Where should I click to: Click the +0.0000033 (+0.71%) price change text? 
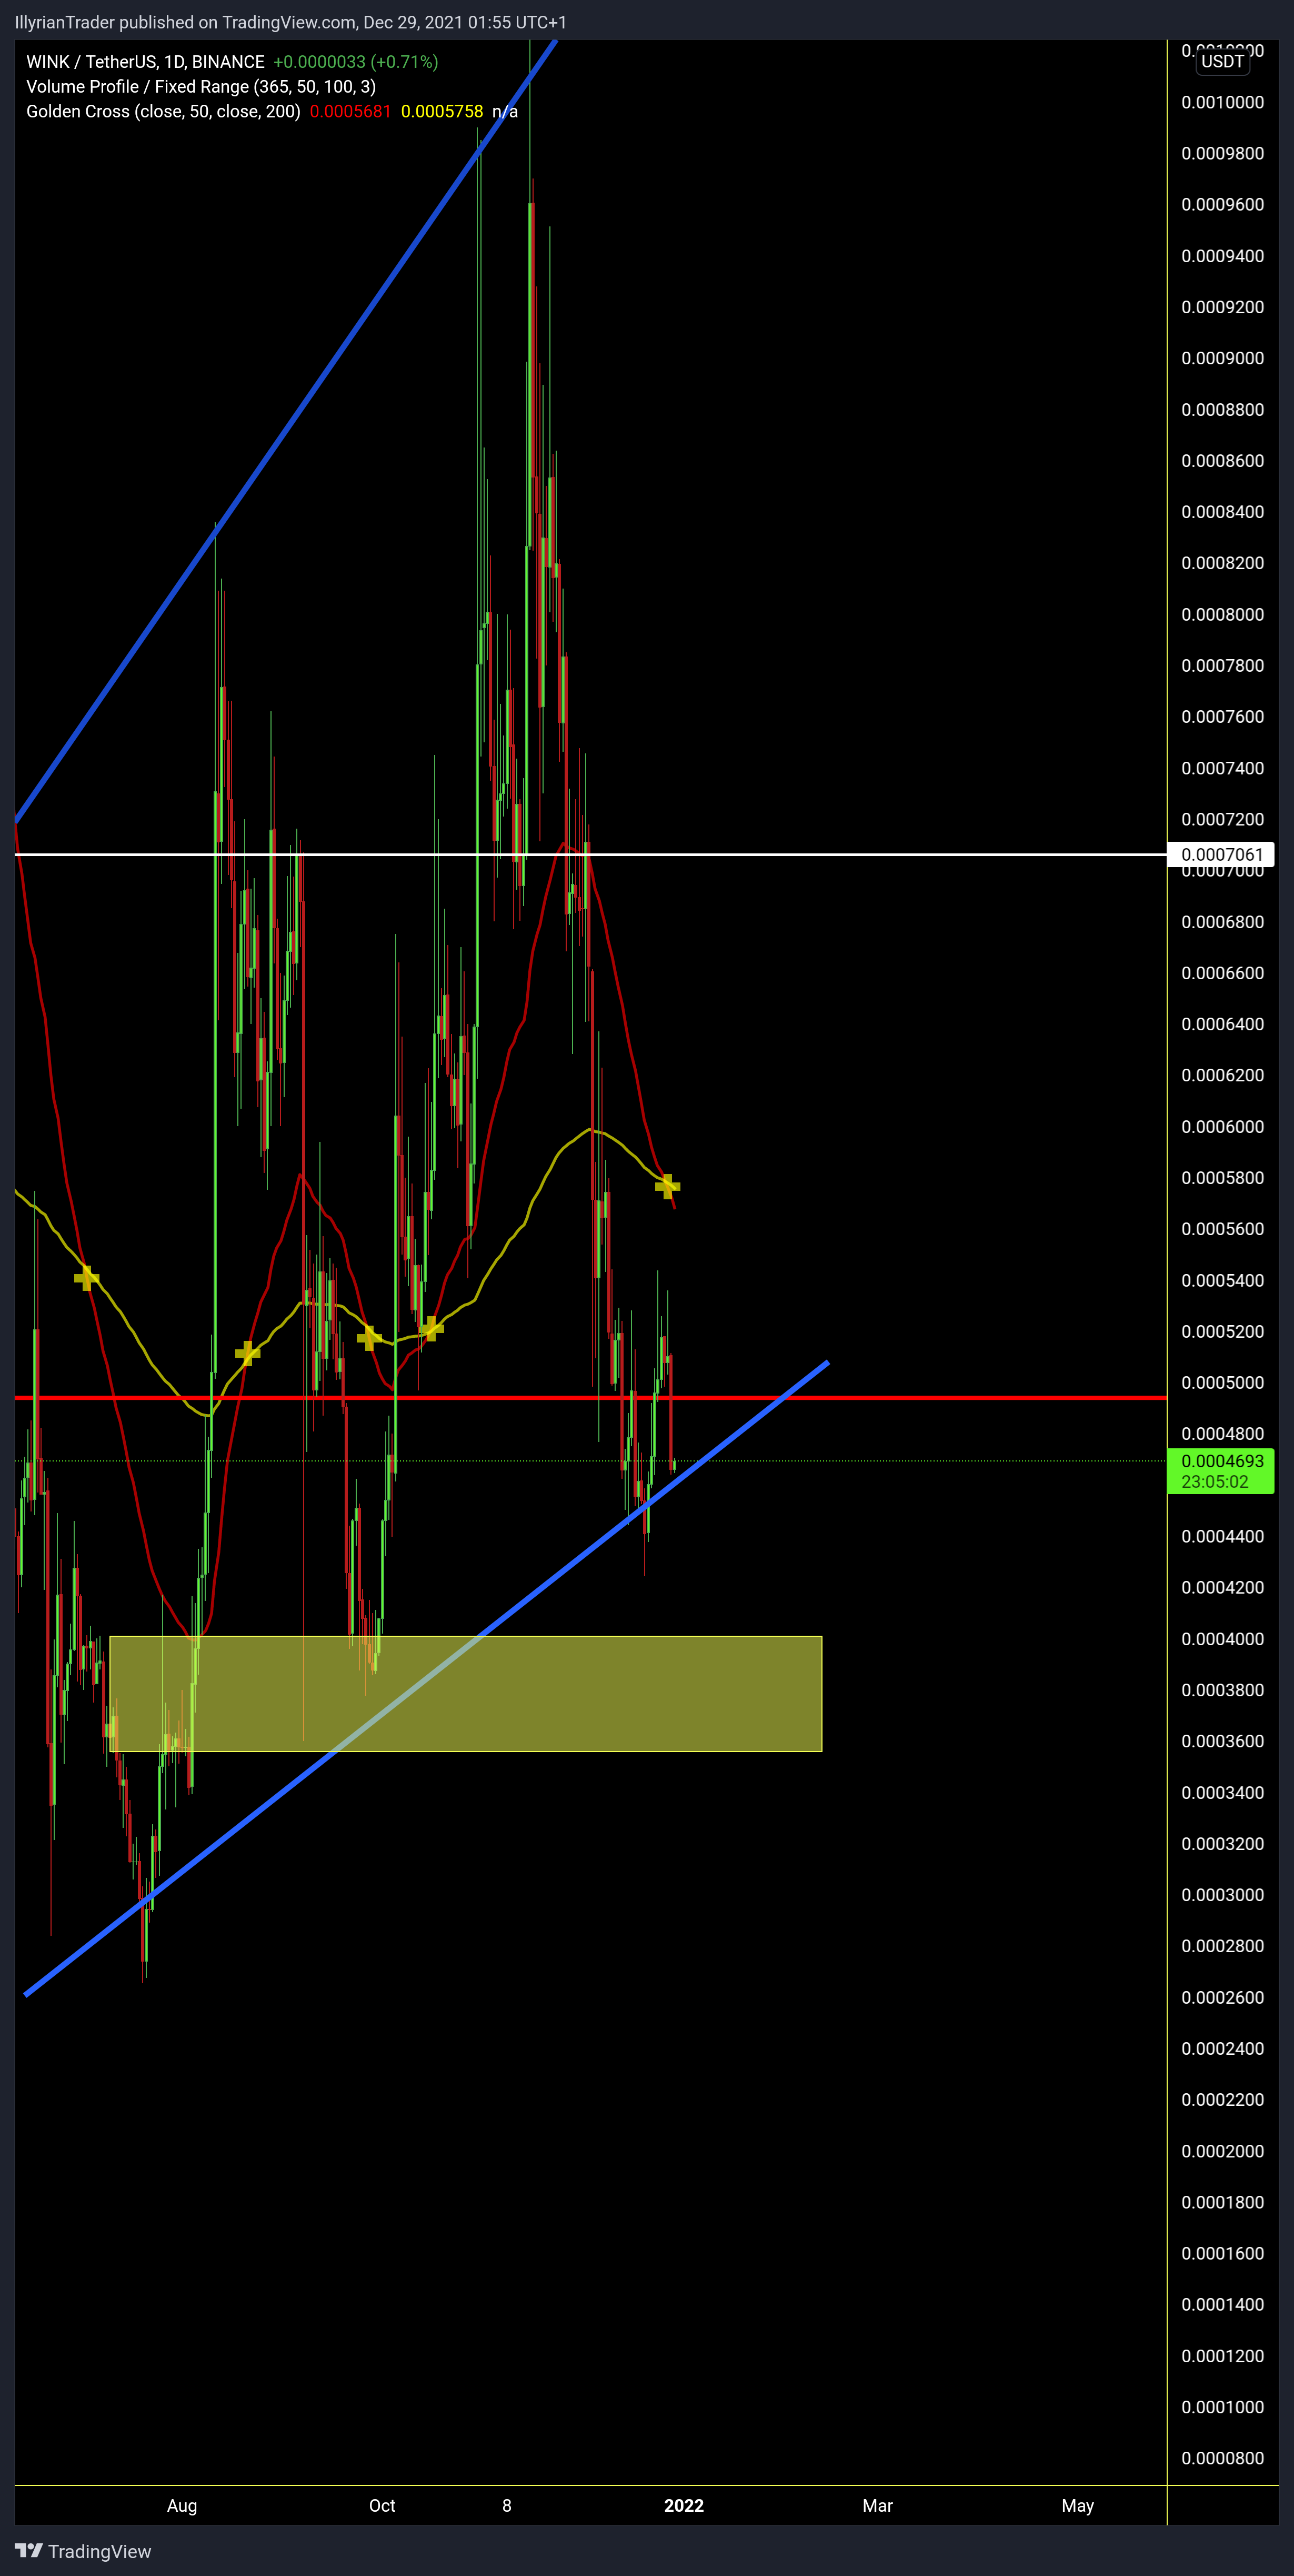coord(356,62)
